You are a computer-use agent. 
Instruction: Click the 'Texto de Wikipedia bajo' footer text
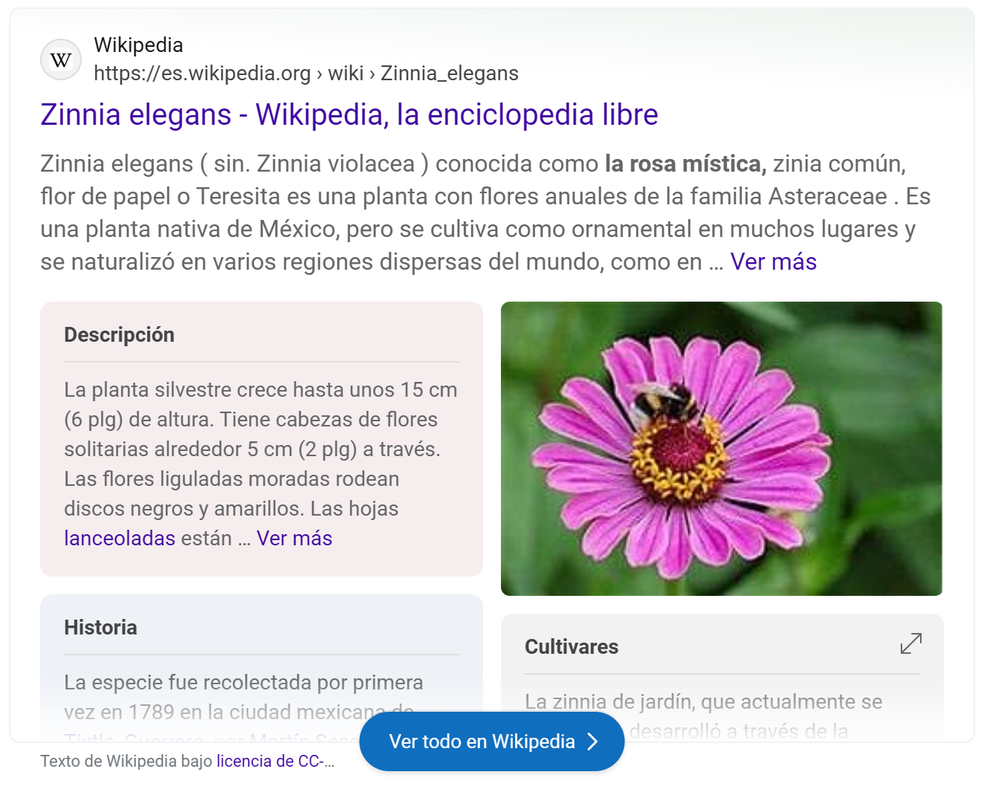click(126, 761)
